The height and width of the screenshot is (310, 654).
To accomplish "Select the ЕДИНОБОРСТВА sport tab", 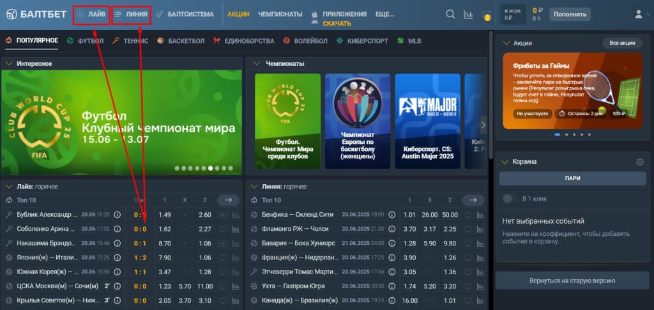I will [243, 41].
